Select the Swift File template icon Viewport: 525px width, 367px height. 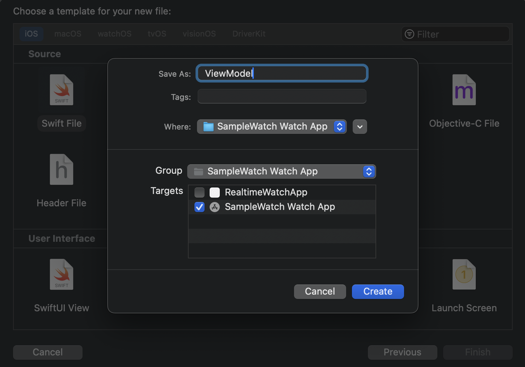(x=62, y=90)
